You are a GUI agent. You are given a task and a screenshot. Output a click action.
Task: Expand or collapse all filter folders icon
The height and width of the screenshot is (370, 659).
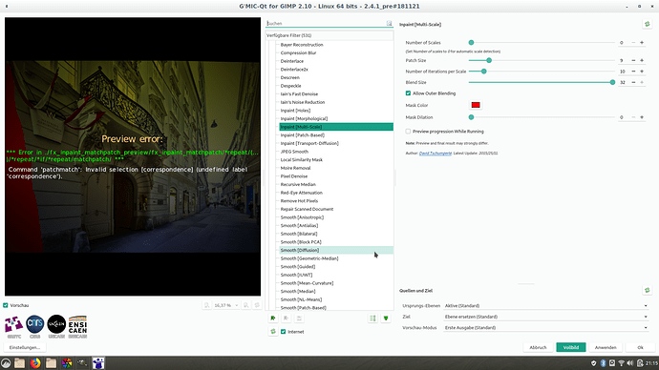coord(386,319)
